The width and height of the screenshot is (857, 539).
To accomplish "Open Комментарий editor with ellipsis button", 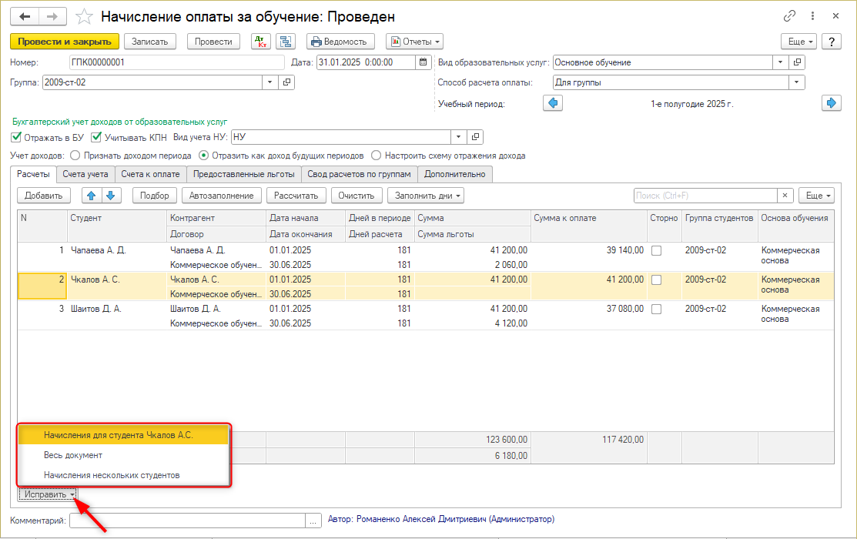I will 313,521.
